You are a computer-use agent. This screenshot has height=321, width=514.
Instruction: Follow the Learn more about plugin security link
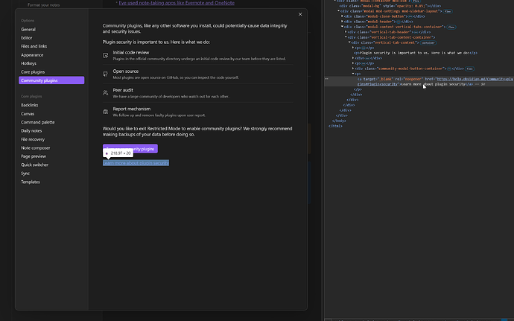[x=136, y=162]
